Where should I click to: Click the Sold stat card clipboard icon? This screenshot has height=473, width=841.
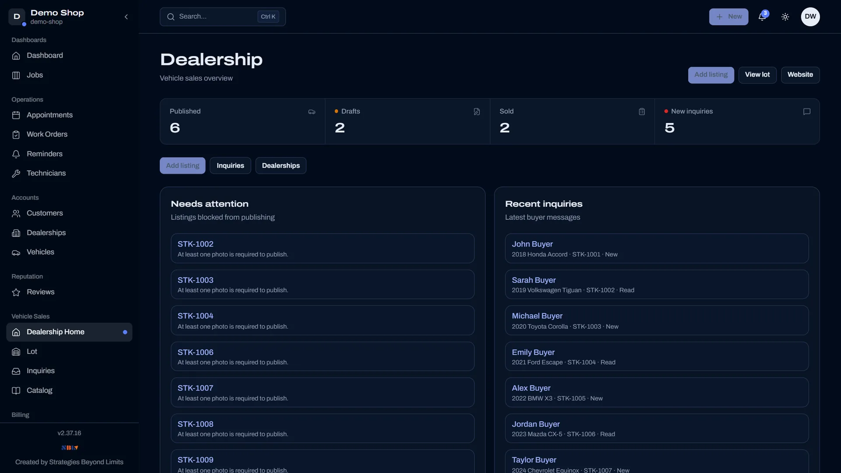click(x=642, y=112)
